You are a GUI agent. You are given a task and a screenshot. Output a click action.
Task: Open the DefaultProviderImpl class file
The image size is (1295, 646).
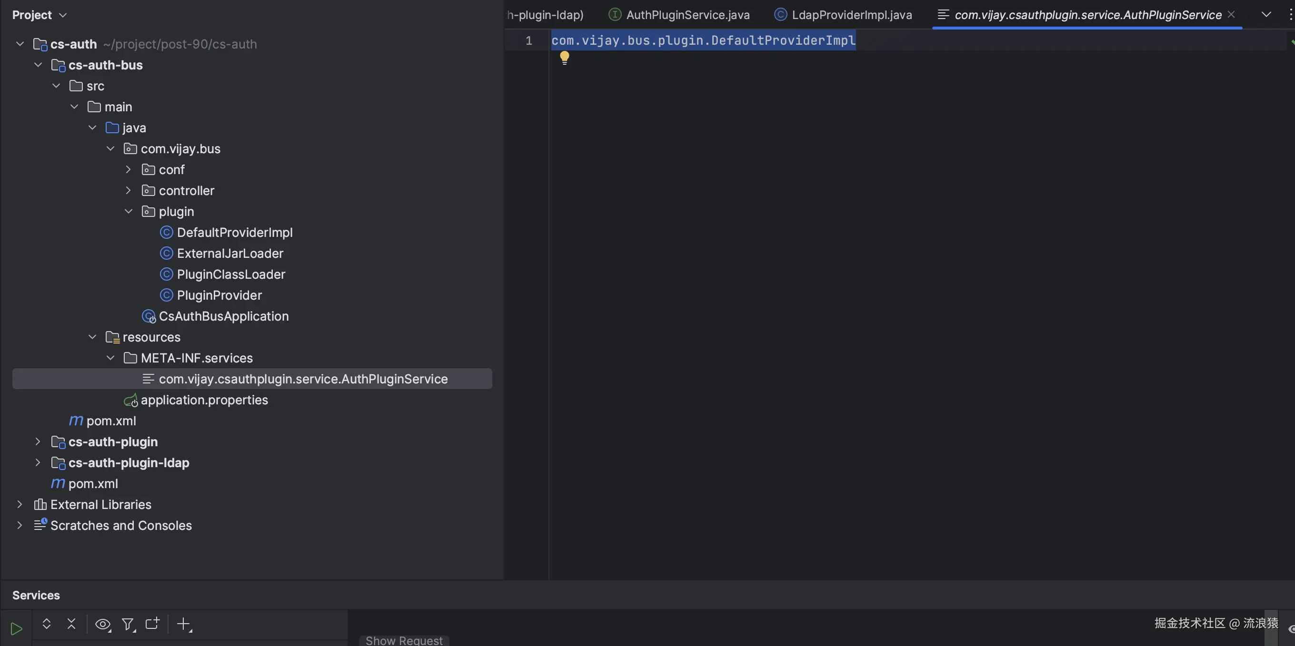234,233
